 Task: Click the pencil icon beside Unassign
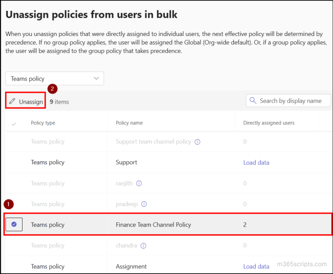tap(12, 101)
